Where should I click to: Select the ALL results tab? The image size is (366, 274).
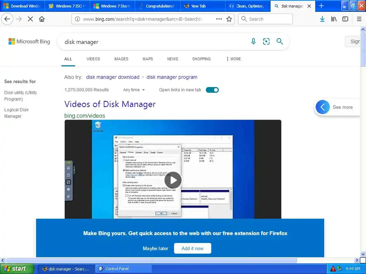pos(68,59)
